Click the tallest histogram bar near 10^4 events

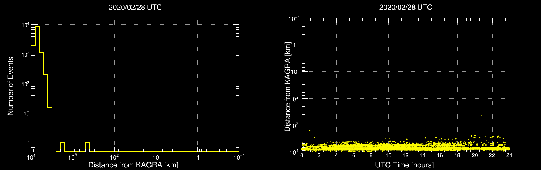[x=37, y=89]
